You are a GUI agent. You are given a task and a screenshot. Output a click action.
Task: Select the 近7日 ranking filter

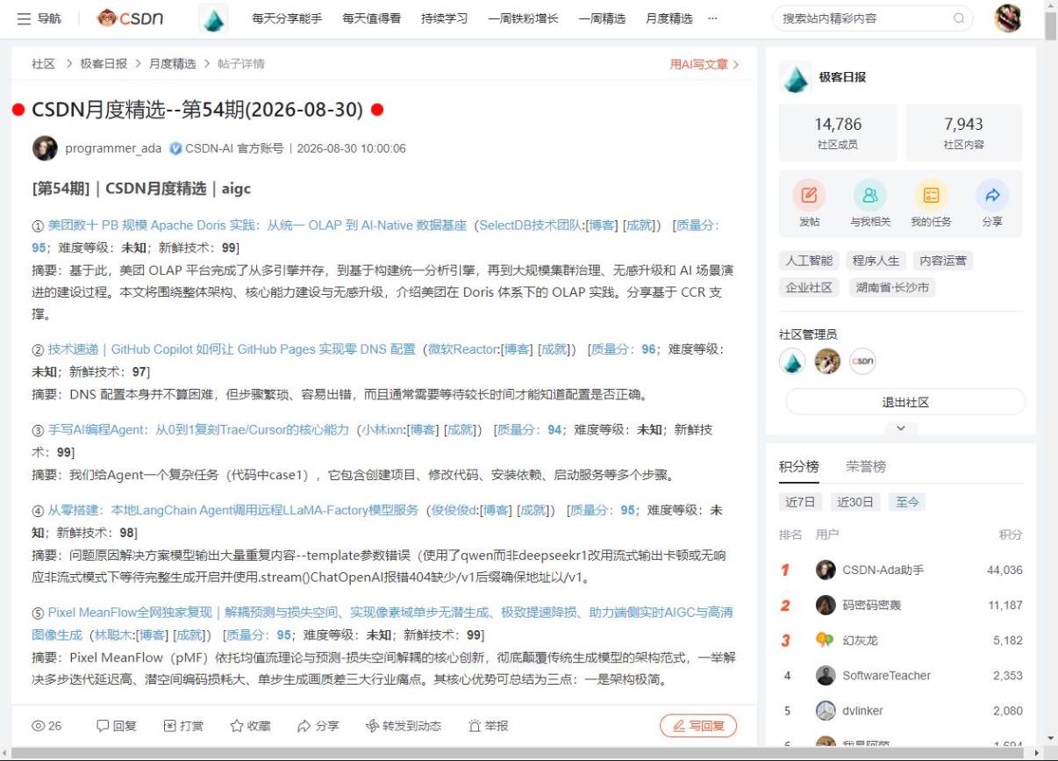(x=800, y=502)
